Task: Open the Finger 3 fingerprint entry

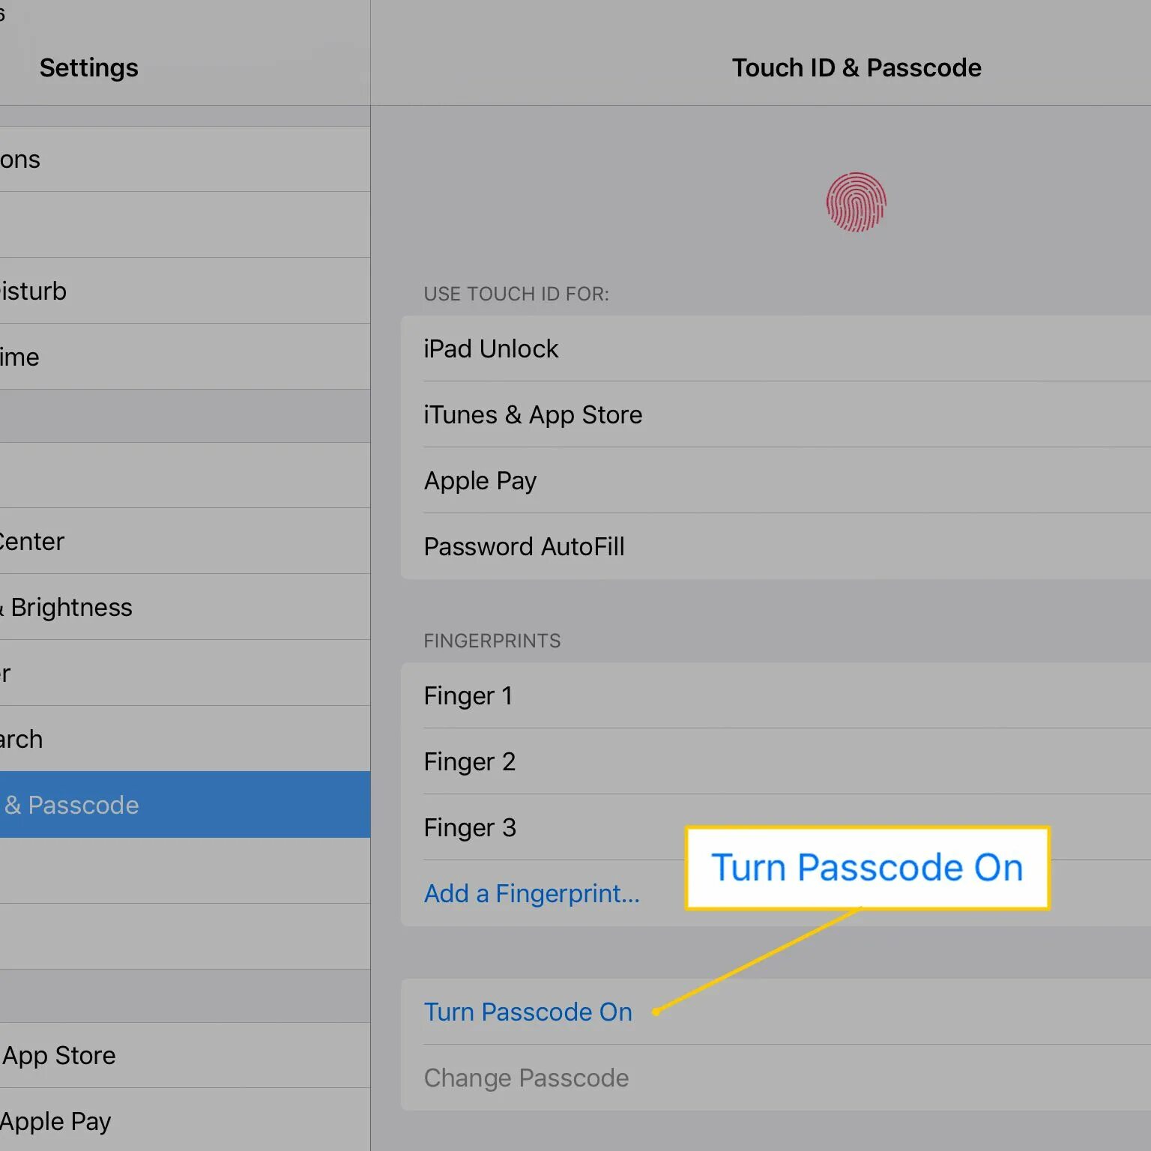Action: (x=470, y=827)
